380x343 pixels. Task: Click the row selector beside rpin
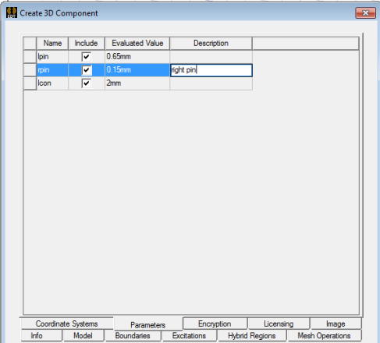click(x=30, y=70)
